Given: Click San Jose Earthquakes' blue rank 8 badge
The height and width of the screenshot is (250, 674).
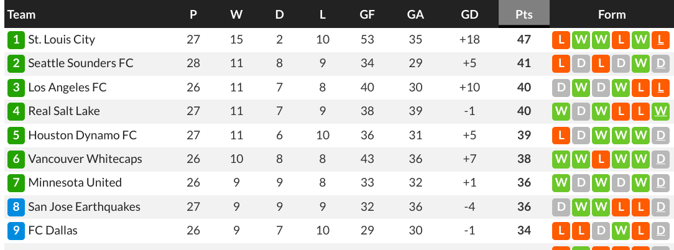Looking at the screenshot, I should 16,207.
